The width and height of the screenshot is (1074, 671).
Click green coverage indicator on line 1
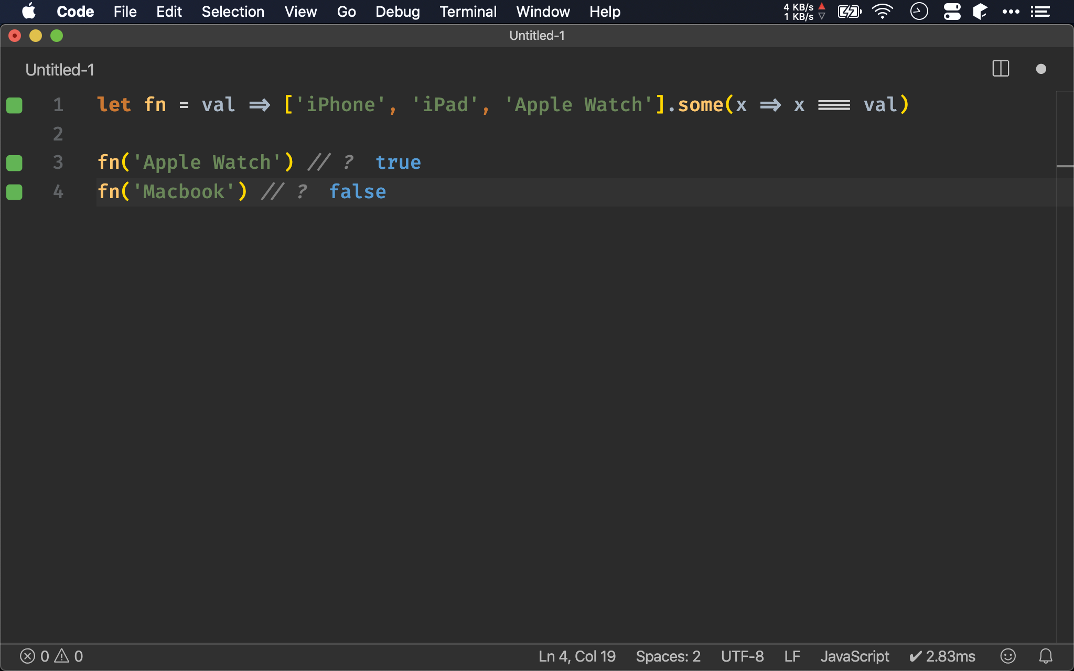pyautogui.click(x=14, y=105)
